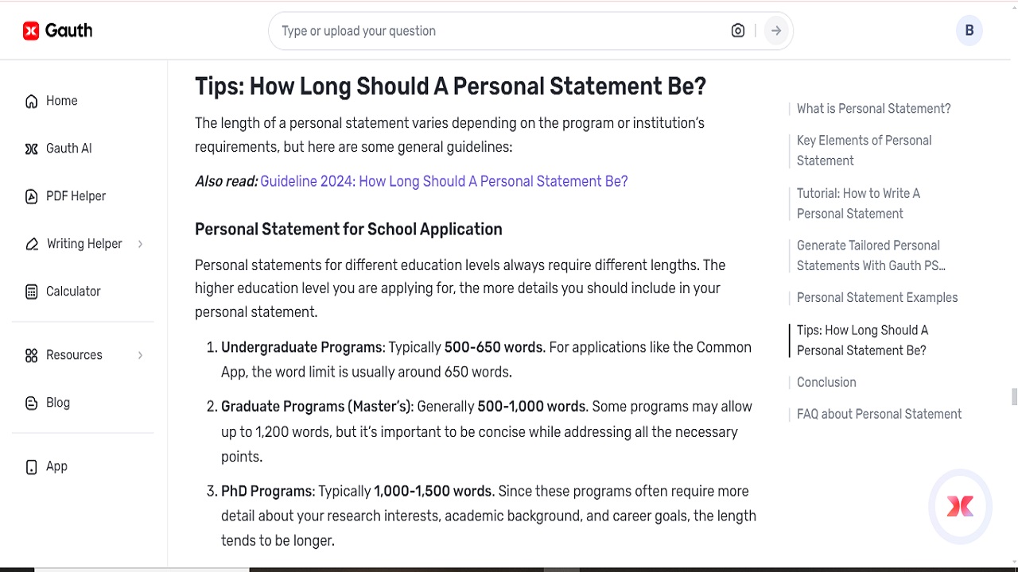Viewport: 1018px width, 572px height.
Task: Expand the Writing Helper menu
Action: 85,244
